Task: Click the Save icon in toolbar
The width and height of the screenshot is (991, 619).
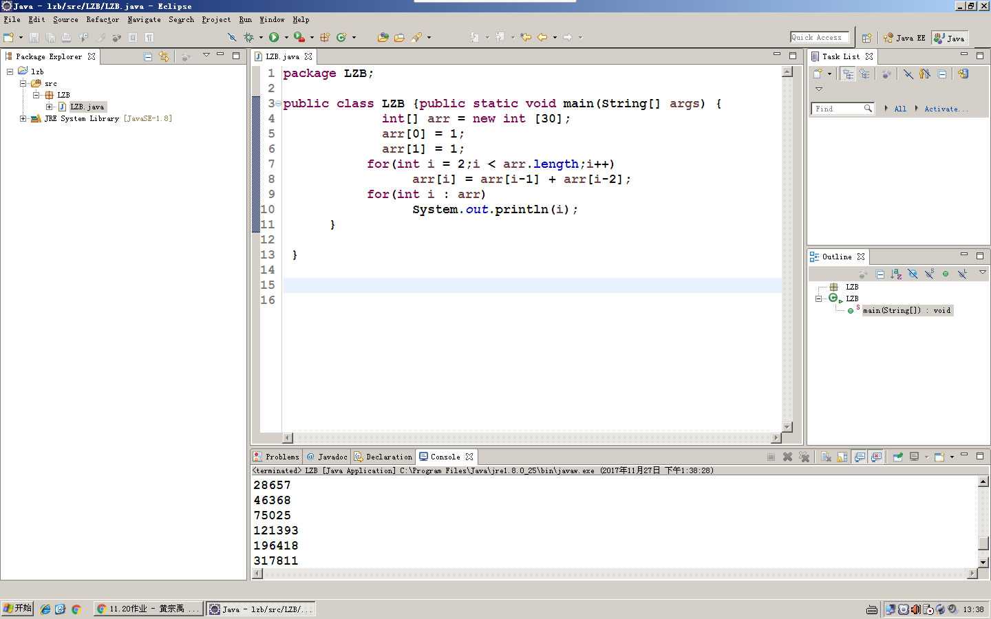Action: tap(34, 37)
